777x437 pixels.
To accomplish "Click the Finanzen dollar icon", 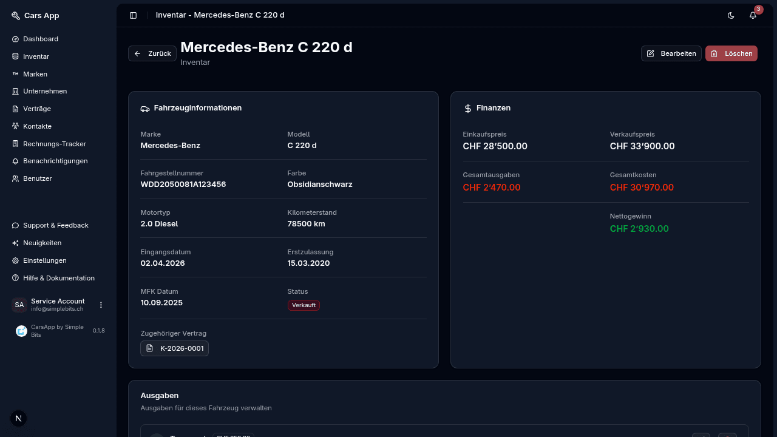I will pyautogui.click(x=468, y=108).
